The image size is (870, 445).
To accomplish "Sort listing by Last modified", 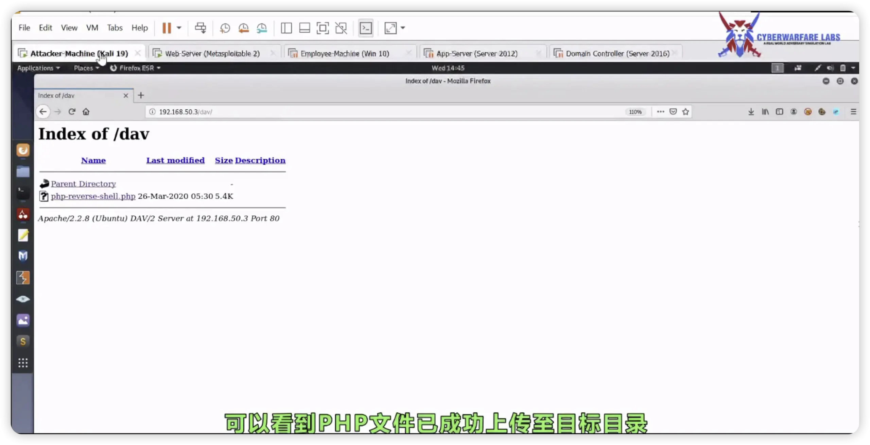I will click(x=175, y=160).
